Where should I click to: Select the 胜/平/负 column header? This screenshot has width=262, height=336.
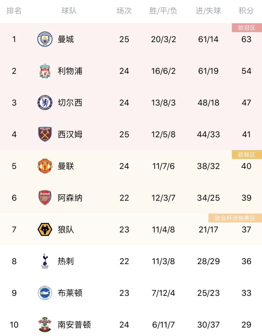(x=163, y=10)
